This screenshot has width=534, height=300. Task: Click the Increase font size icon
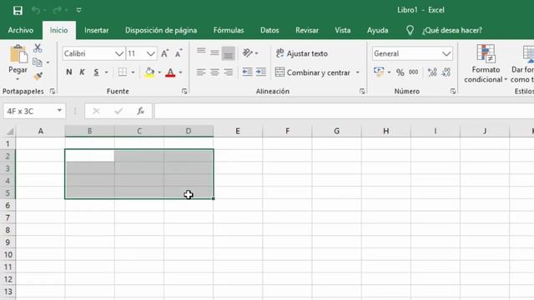tap(165, 53)
